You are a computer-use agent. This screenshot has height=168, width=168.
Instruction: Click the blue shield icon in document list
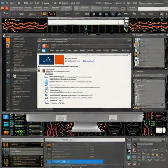[47, 88]
